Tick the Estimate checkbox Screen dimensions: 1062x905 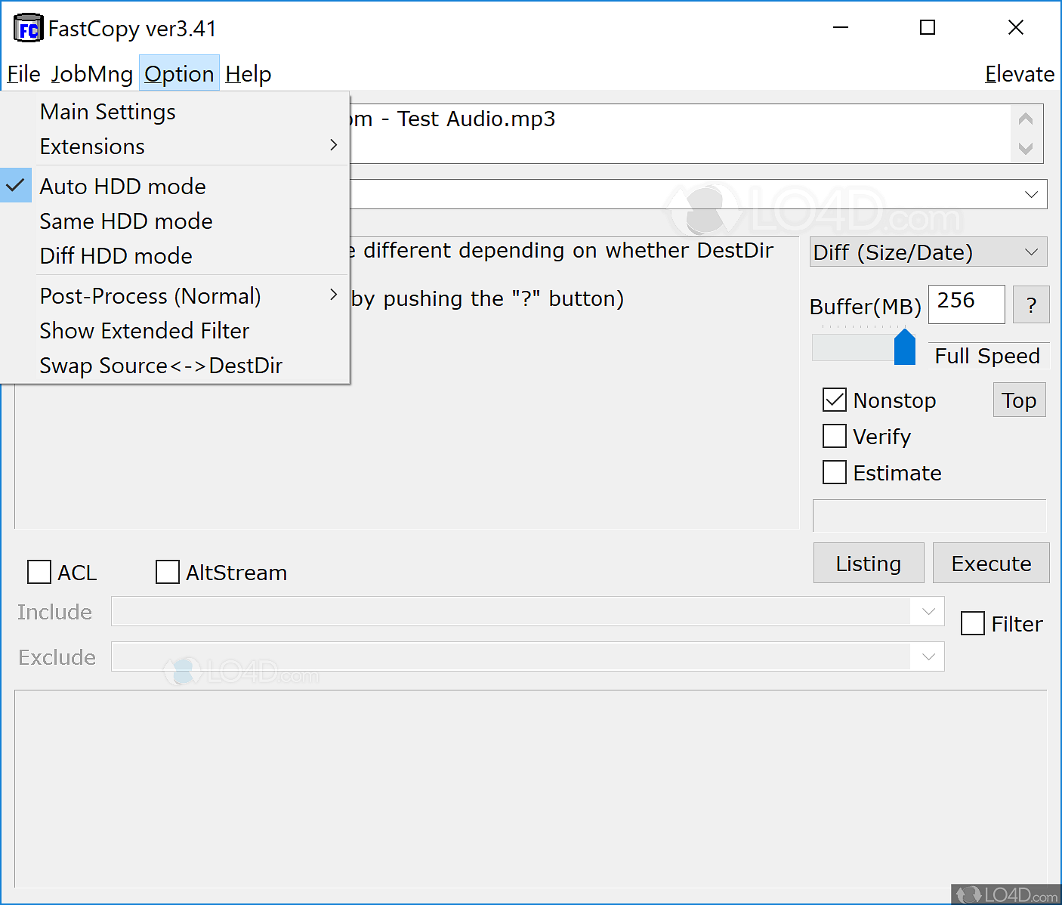point(835,472)
